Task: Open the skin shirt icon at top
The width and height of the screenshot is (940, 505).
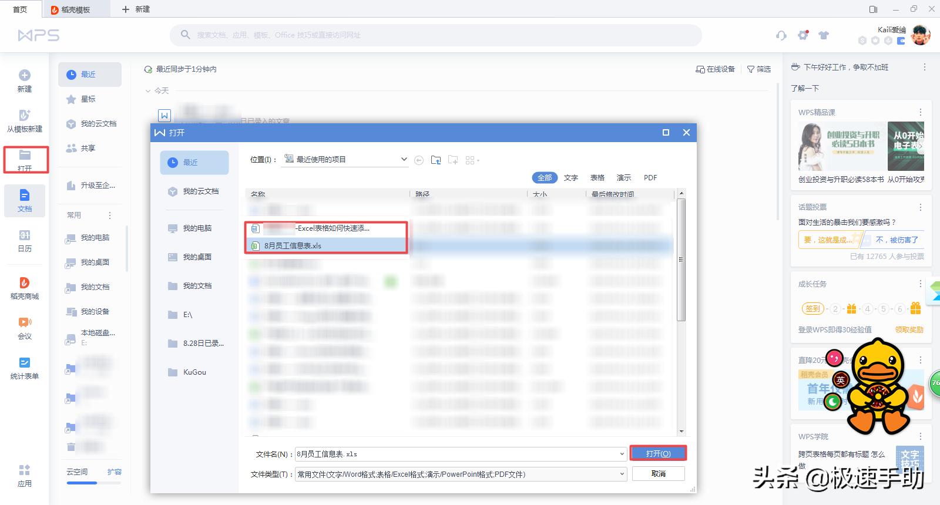Action: coord(824,35)
